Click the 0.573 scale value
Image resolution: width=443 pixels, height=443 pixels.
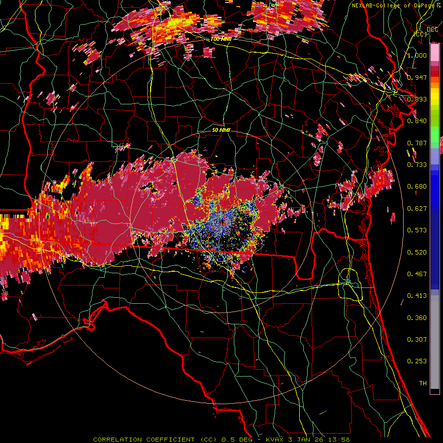pos(417,230)
